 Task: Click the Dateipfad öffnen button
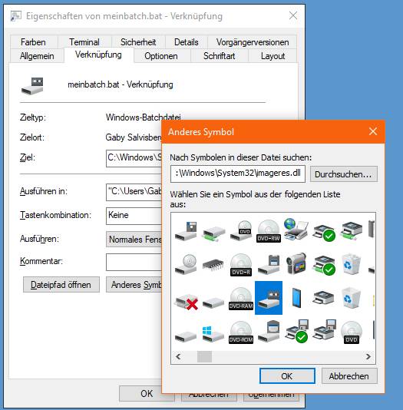(61, 285)
